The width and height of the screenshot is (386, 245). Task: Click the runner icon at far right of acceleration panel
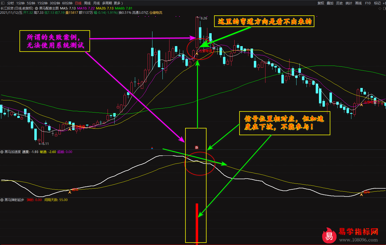click(x=361, y=193)
